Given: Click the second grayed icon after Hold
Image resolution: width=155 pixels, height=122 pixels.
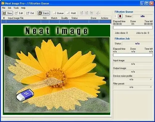Looking at the screenshot, I should tap(87, 13).
